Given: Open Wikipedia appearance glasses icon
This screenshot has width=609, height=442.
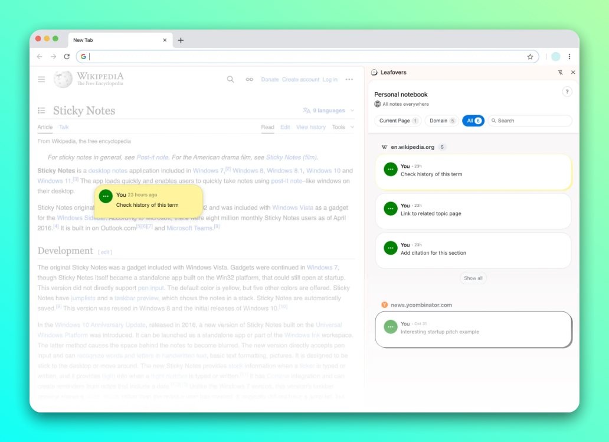Looking at the screenshot, I should (250, 79).
